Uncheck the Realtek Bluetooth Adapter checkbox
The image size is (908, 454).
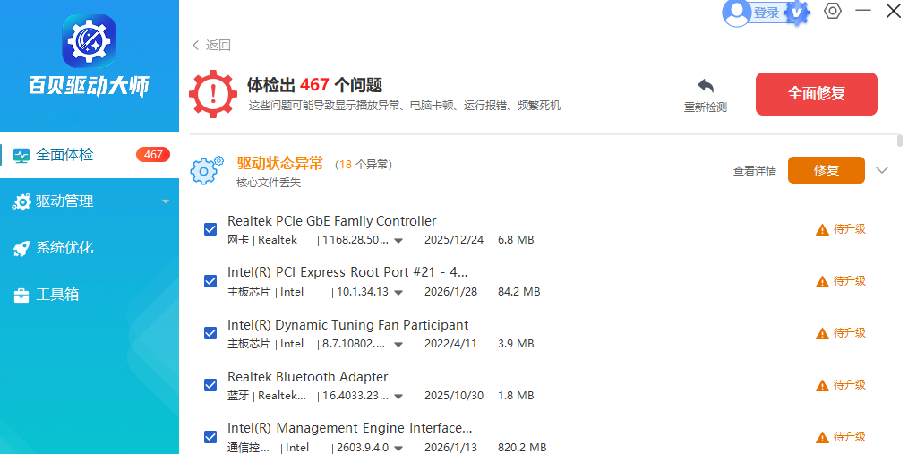pos(210,385)
